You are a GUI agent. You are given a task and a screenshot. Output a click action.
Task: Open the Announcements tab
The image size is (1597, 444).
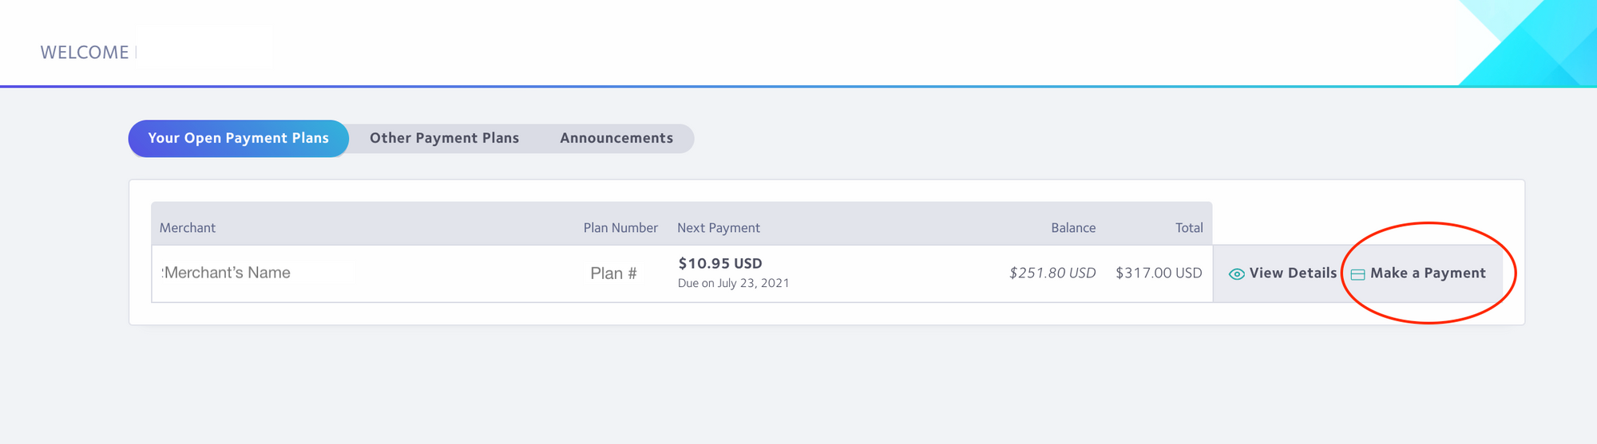pos(616,139)
